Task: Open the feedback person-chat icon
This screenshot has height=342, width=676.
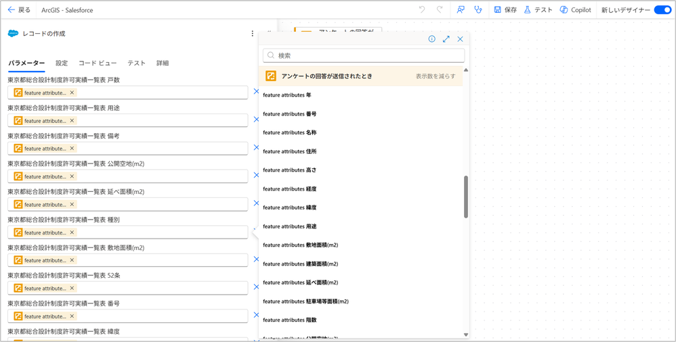Action: (461, 10)
